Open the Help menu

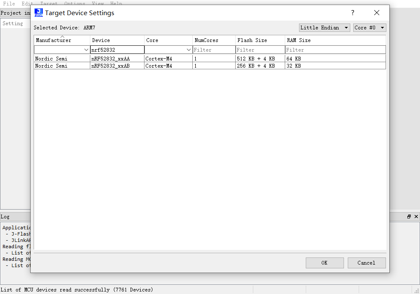pos(116,3)
